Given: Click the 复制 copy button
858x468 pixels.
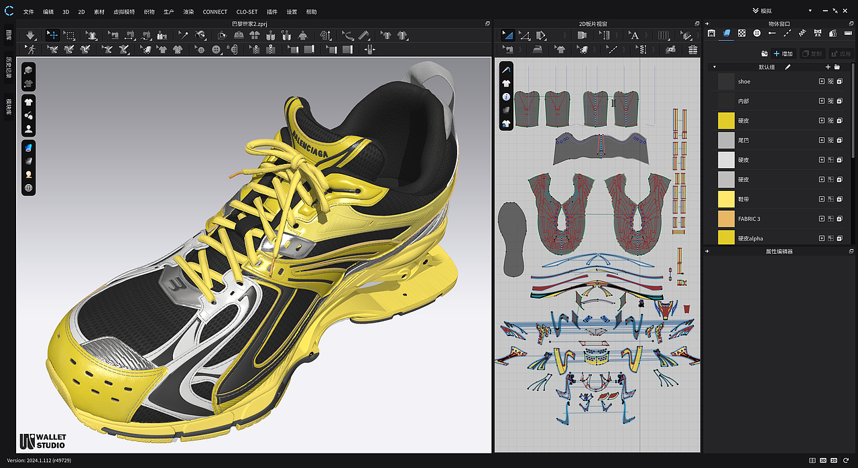Looking at the screenshot, I should [x=812, y=54].
